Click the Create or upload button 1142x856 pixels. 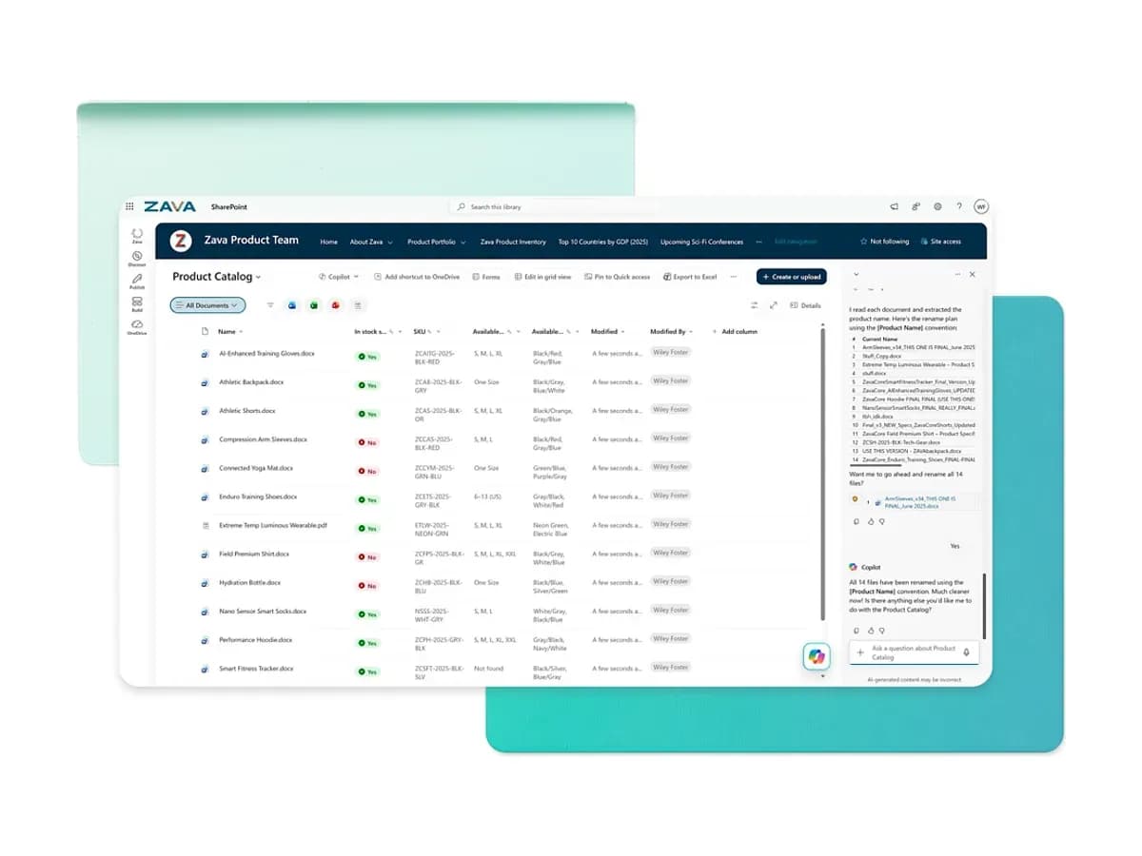click(792, 277)
